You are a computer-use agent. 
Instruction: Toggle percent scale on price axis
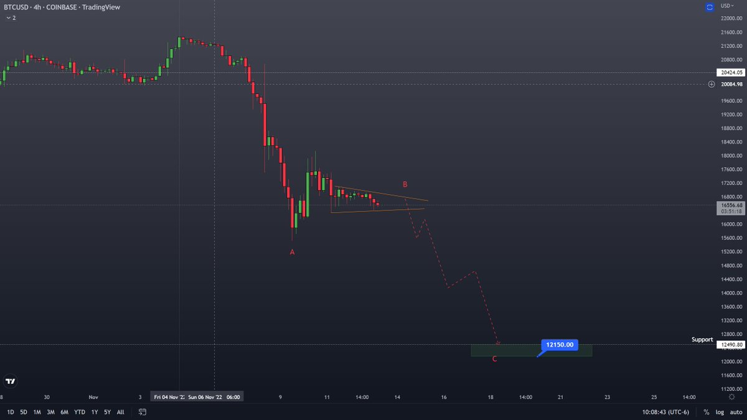(x=707, y=412)
